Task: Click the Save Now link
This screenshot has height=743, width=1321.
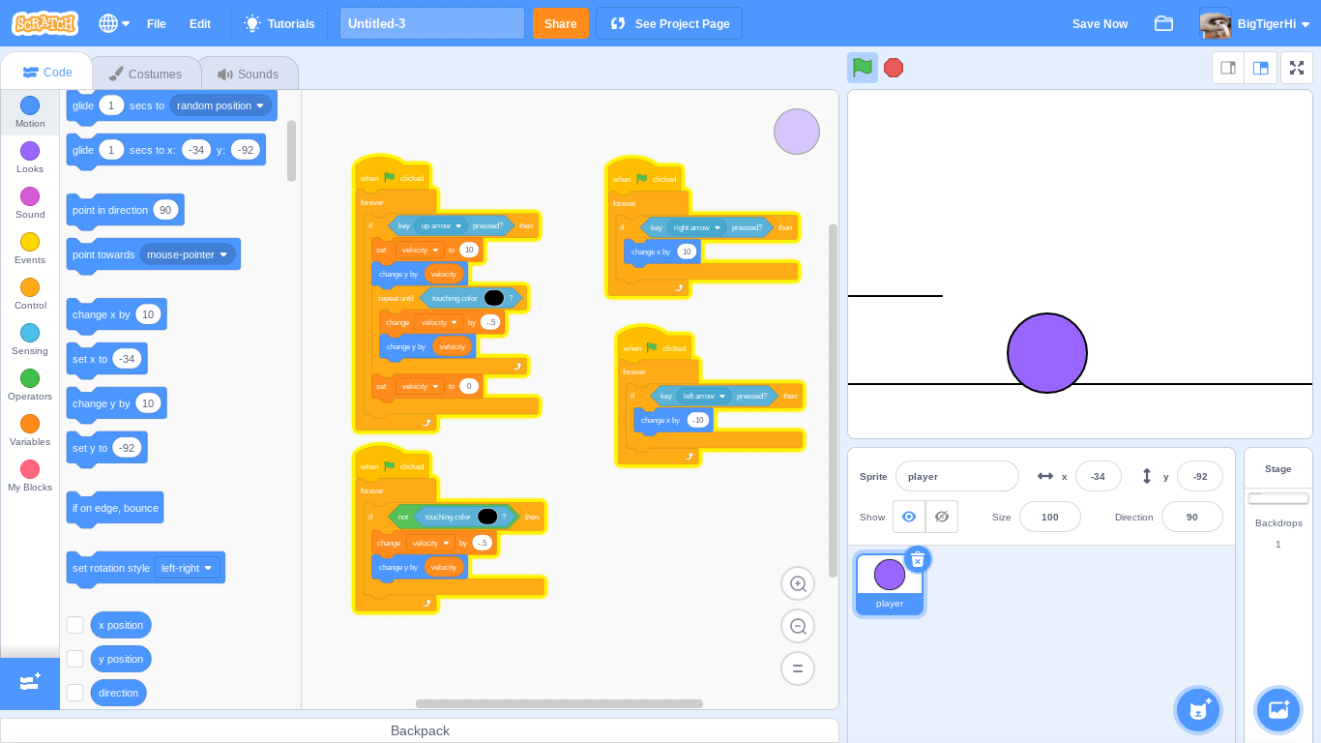Action: [1100, 23]
